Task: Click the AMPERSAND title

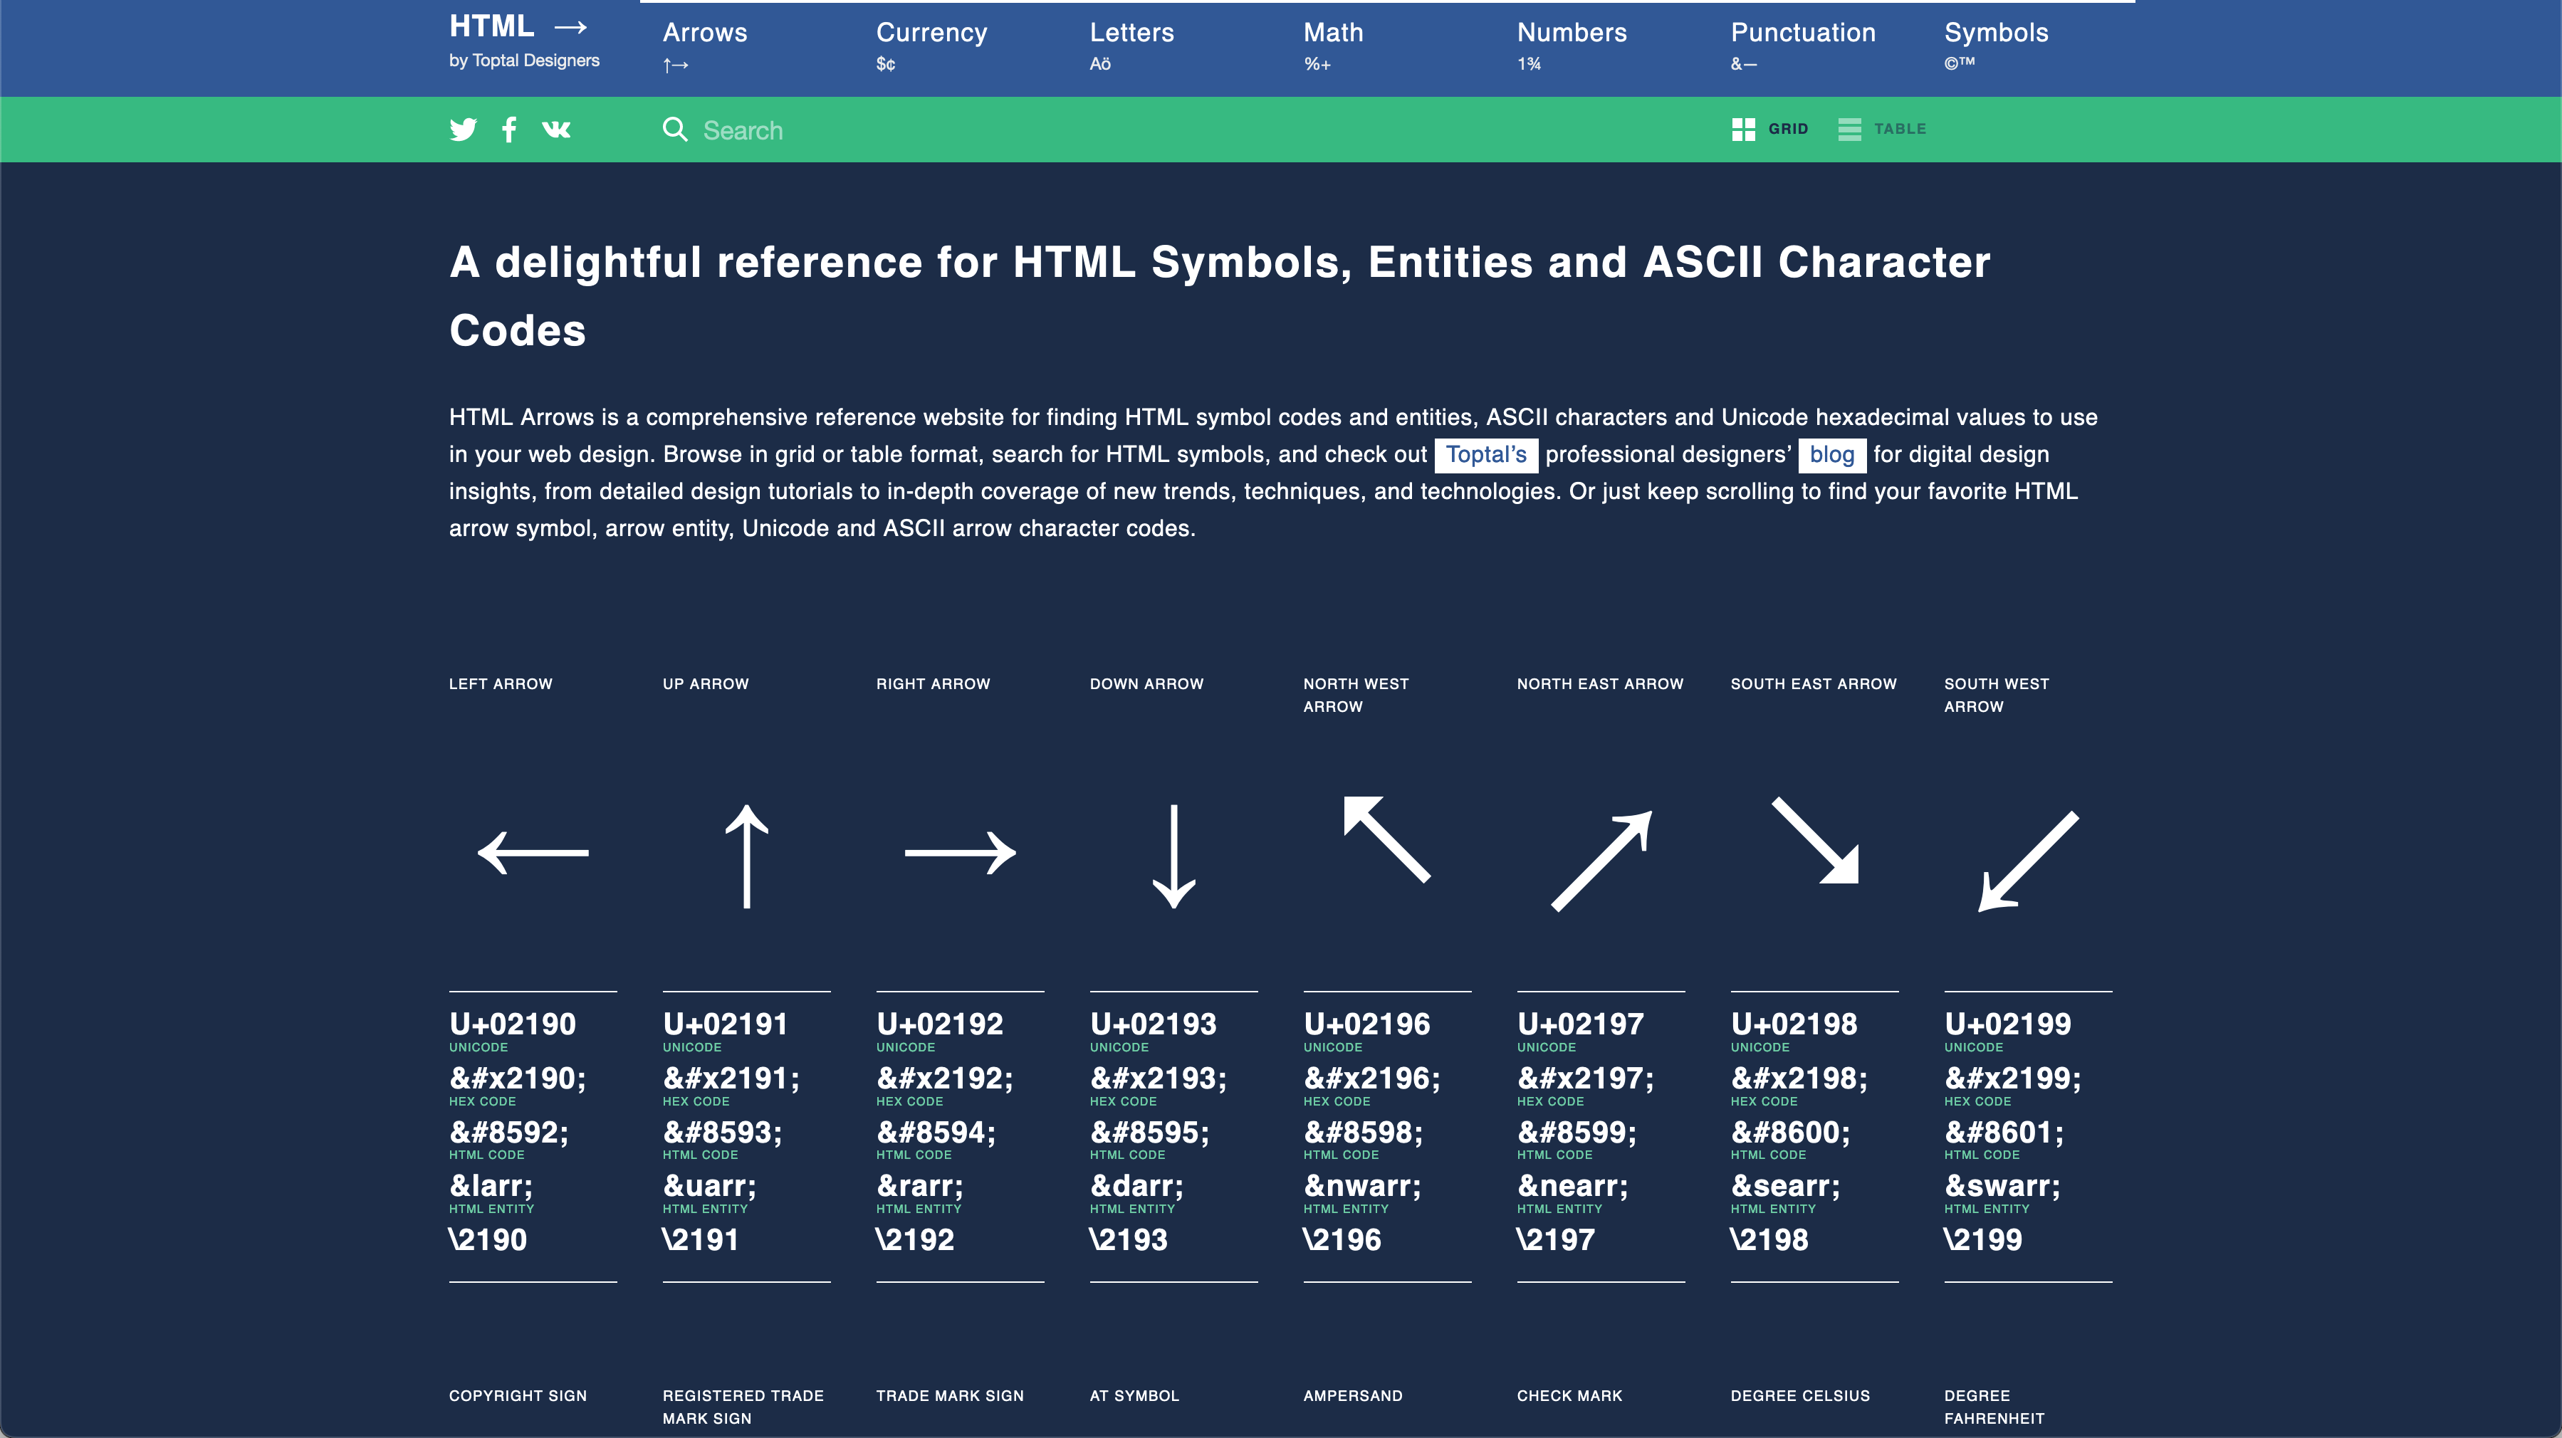Action: pyautogui.click(x=1353, y=1396)
